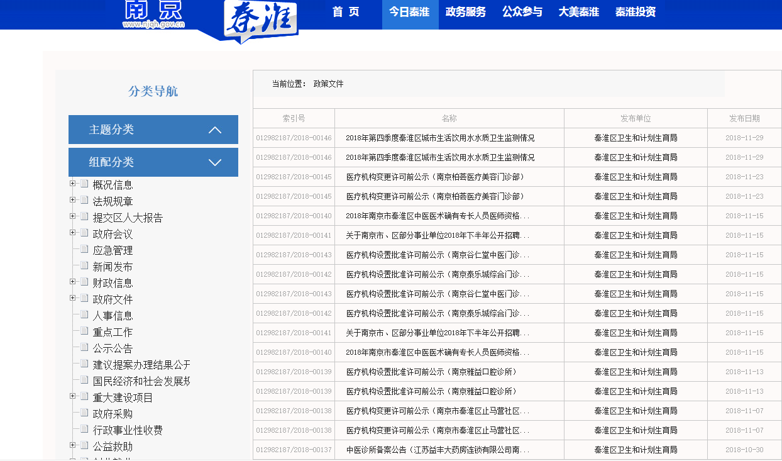Expand the 财政信息 plus box
Viewport: 782px width, 461px height.
coord(73,282)
